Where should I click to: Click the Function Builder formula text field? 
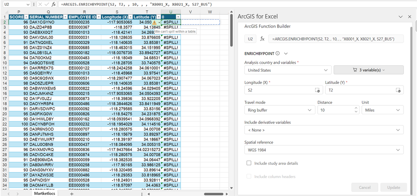tap(336, 39)
